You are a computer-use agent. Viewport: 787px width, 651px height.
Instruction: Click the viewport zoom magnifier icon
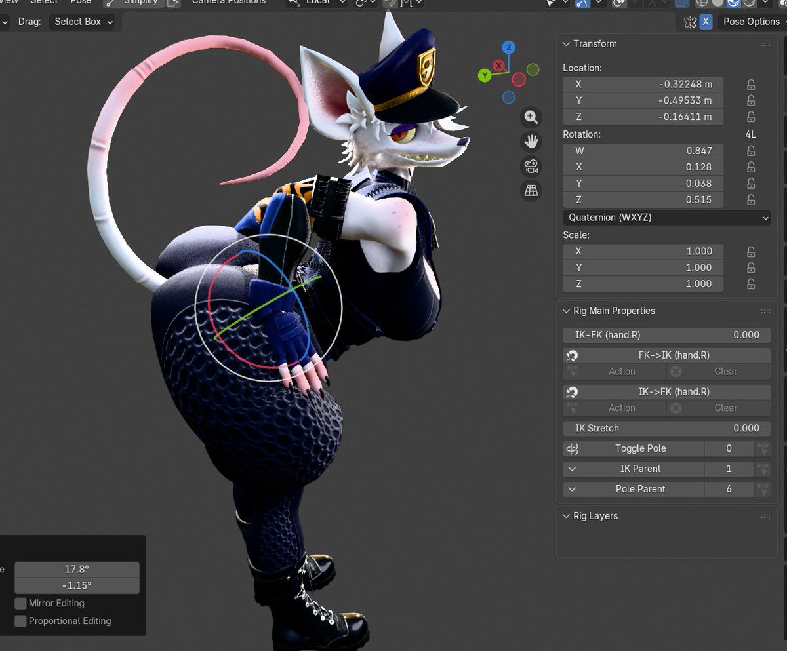[x=531, y=117]
